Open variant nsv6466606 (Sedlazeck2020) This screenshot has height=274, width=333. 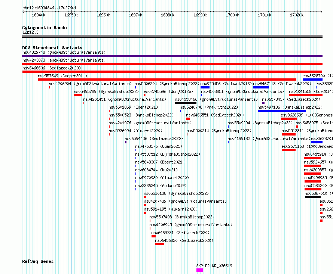pos(52,68)
